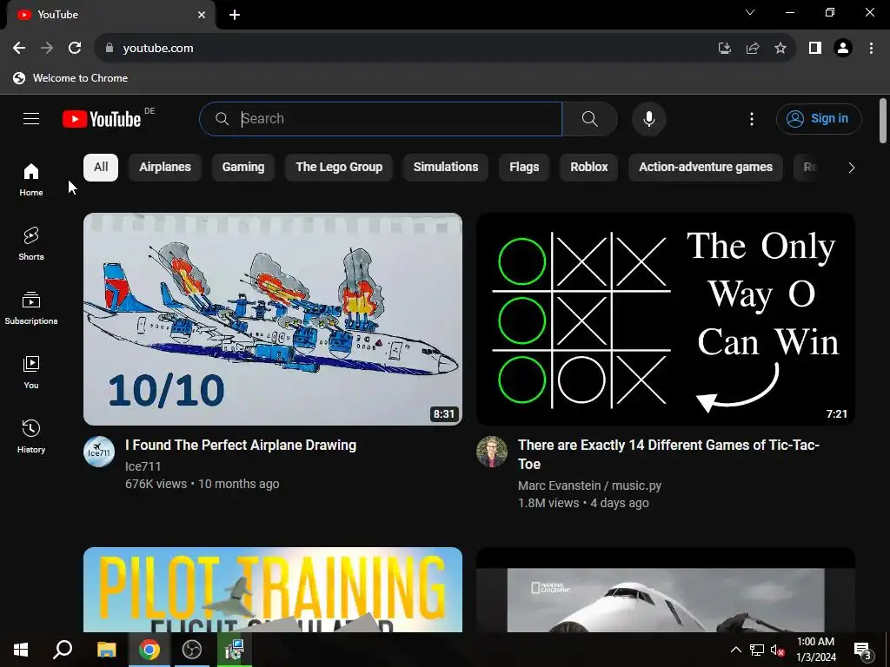This screenshot has height=667, width=890.
Task: Open File Explorer from taskbar
Action: click(106, 650)
